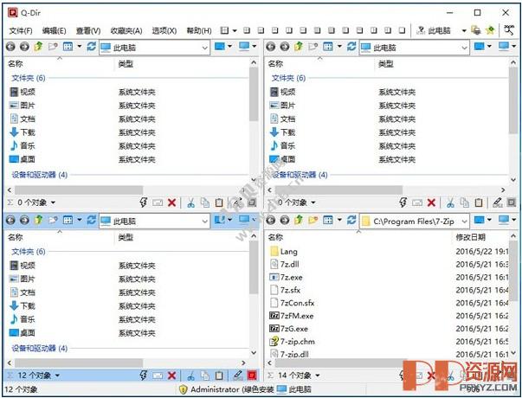522x398 pixels.
Task: Expand top-right pane address combo box
Action: [465, 48]
